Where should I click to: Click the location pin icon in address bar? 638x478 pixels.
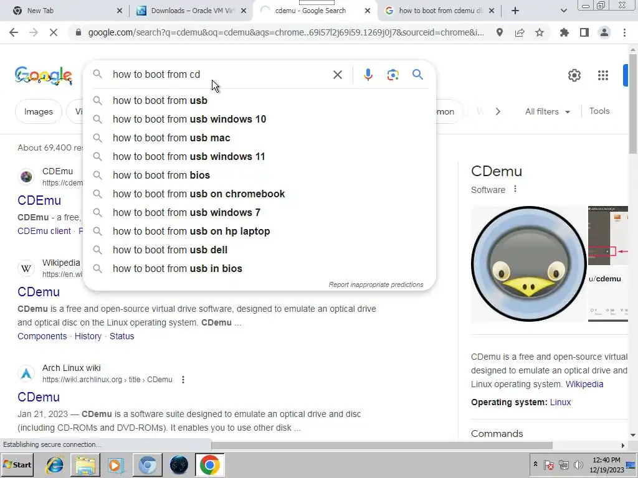point(499,32)
